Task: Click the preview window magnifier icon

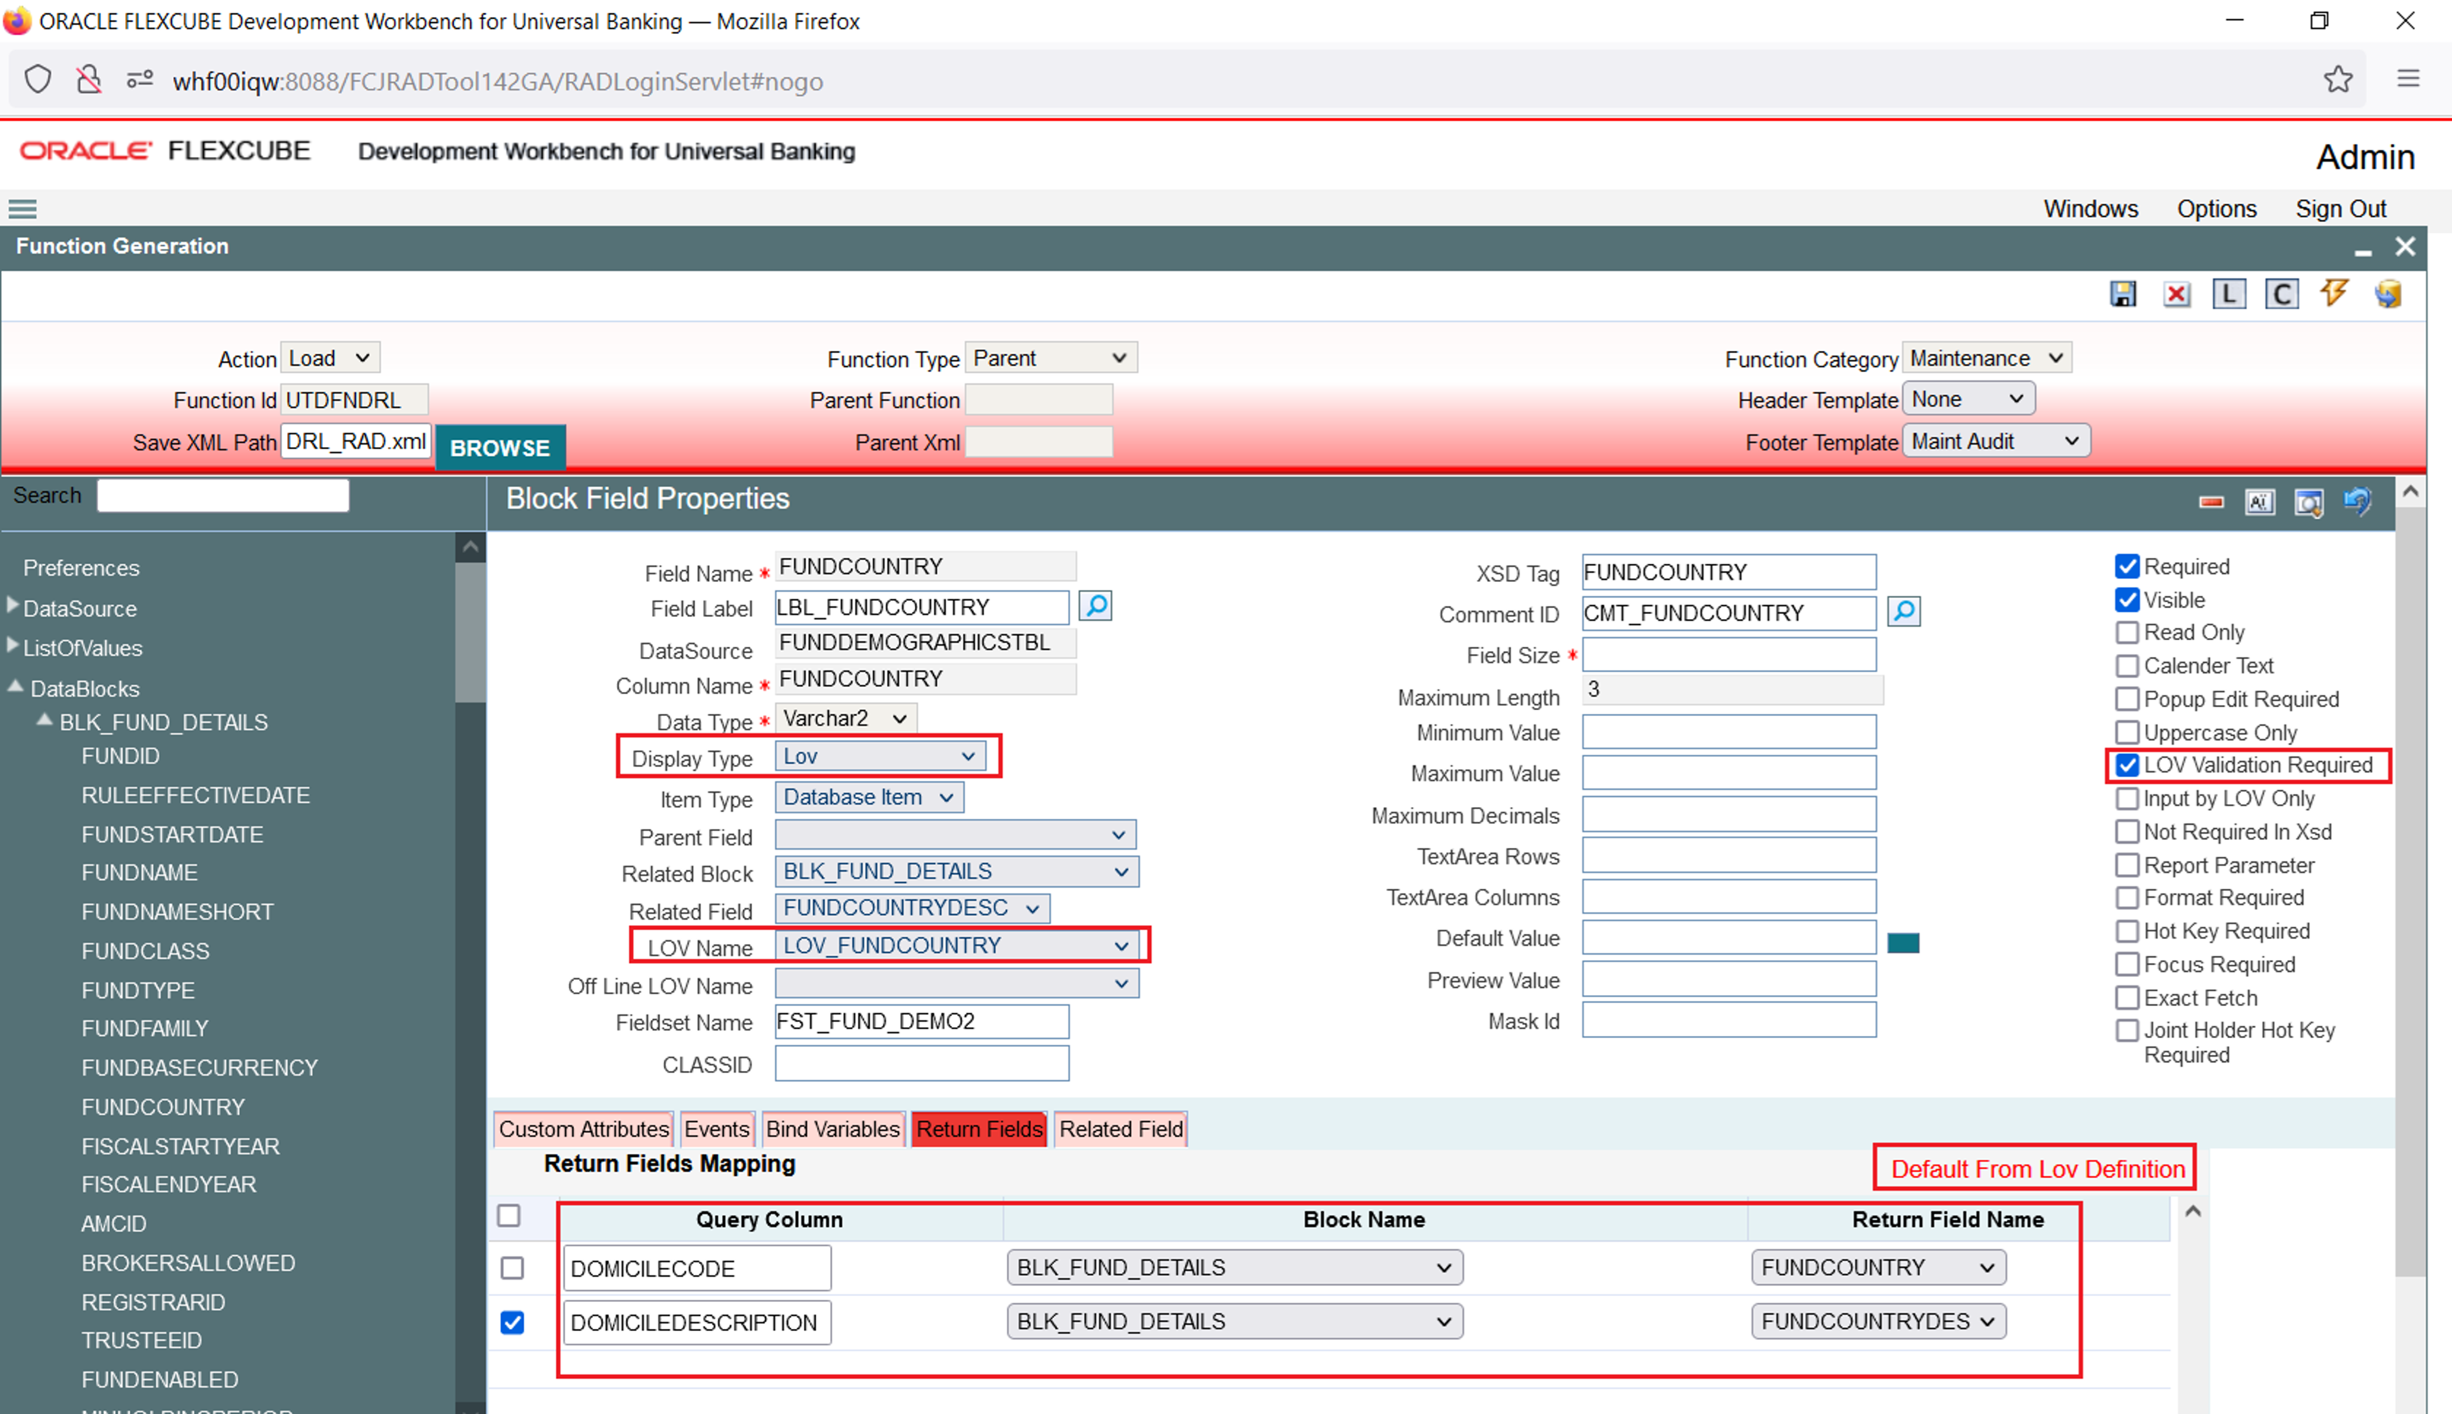Action: coord(2308,502)
